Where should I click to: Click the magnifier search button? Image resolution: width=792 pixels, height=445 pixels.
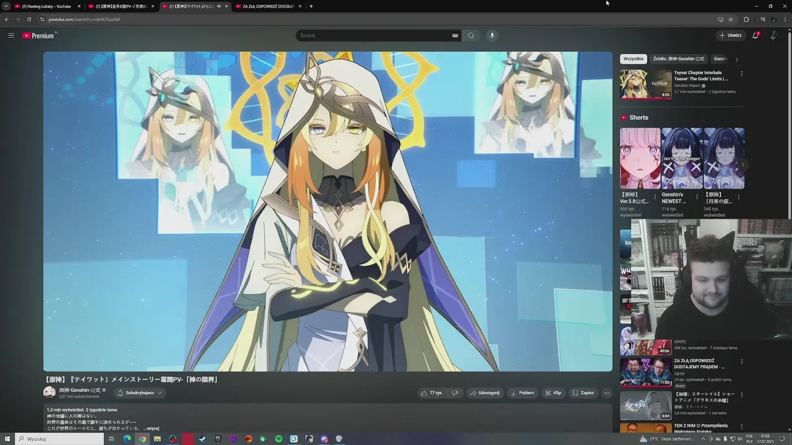click(x=471, y=35)
